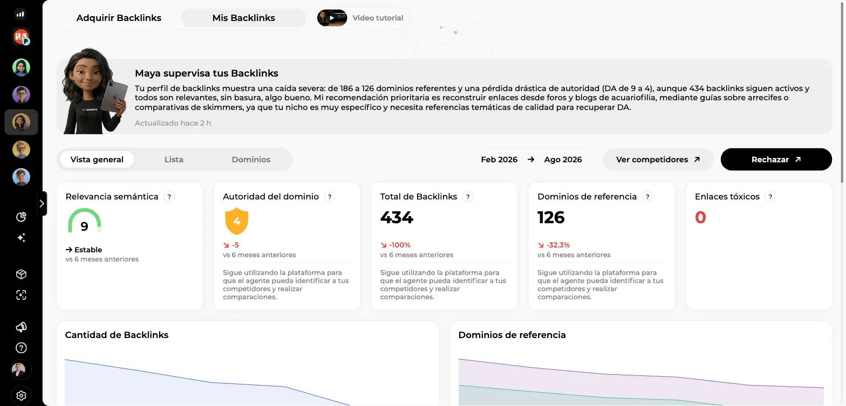Click the orange authority shield showing 4
The width and height of the screenshot is (846, 406).
click(x=236, y=221)
